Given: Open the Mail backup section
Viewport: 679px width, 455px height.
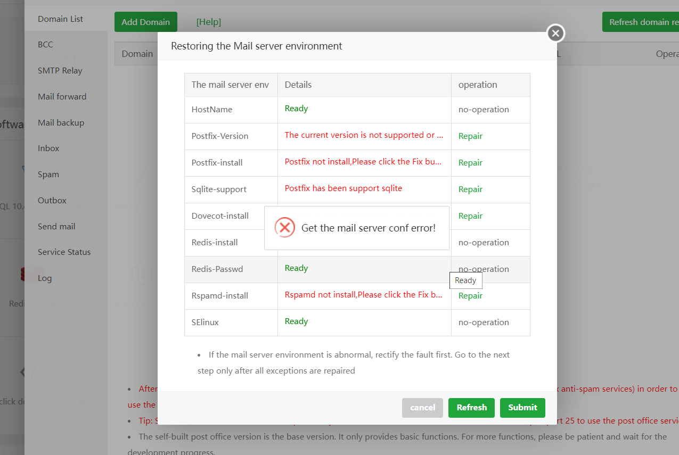Looking at the screenshot, I should point(61,123).
